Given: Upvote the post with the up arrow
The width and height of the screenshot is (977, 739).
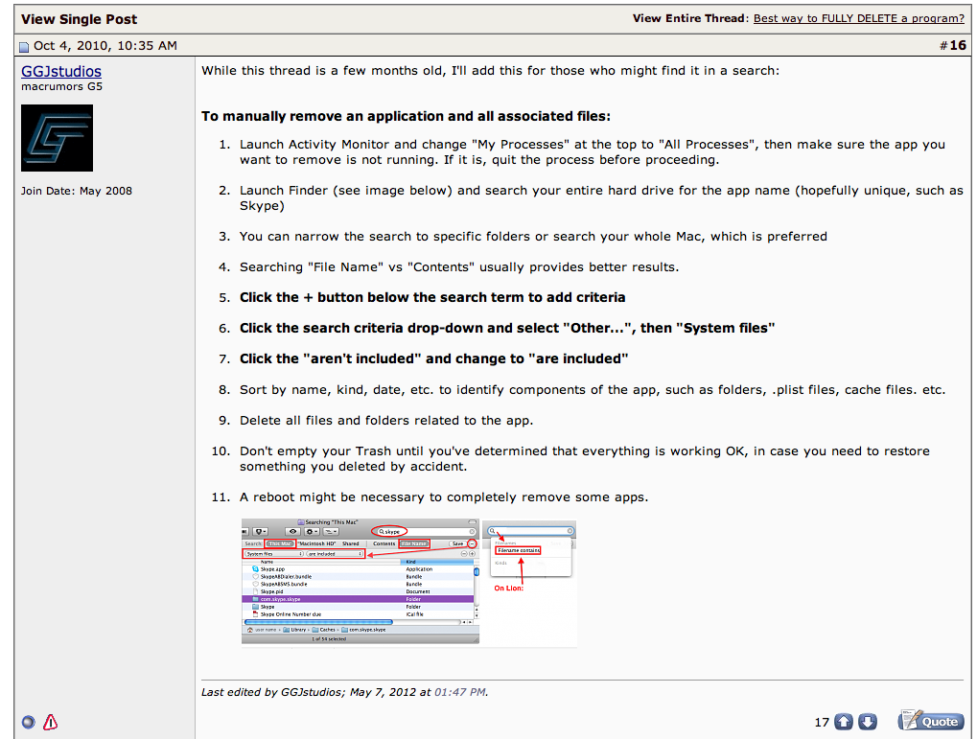Looking at the screenshot, I should [x=844, y=722].
